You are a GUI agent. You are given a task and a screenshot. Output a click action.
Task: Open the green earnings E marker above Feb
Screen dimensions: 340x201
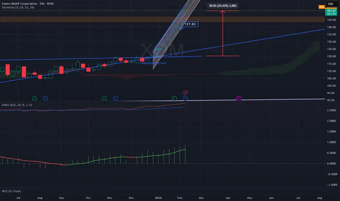(x=174, y=98)
